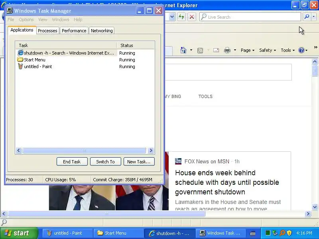This screenshot has height=239, width=319.
Task: Click the yellow security shield tray icon
Action: 289,233
